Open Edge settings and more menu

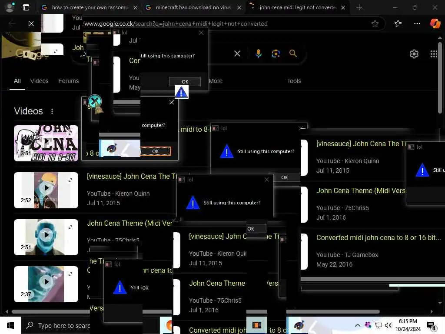[417, 23]
